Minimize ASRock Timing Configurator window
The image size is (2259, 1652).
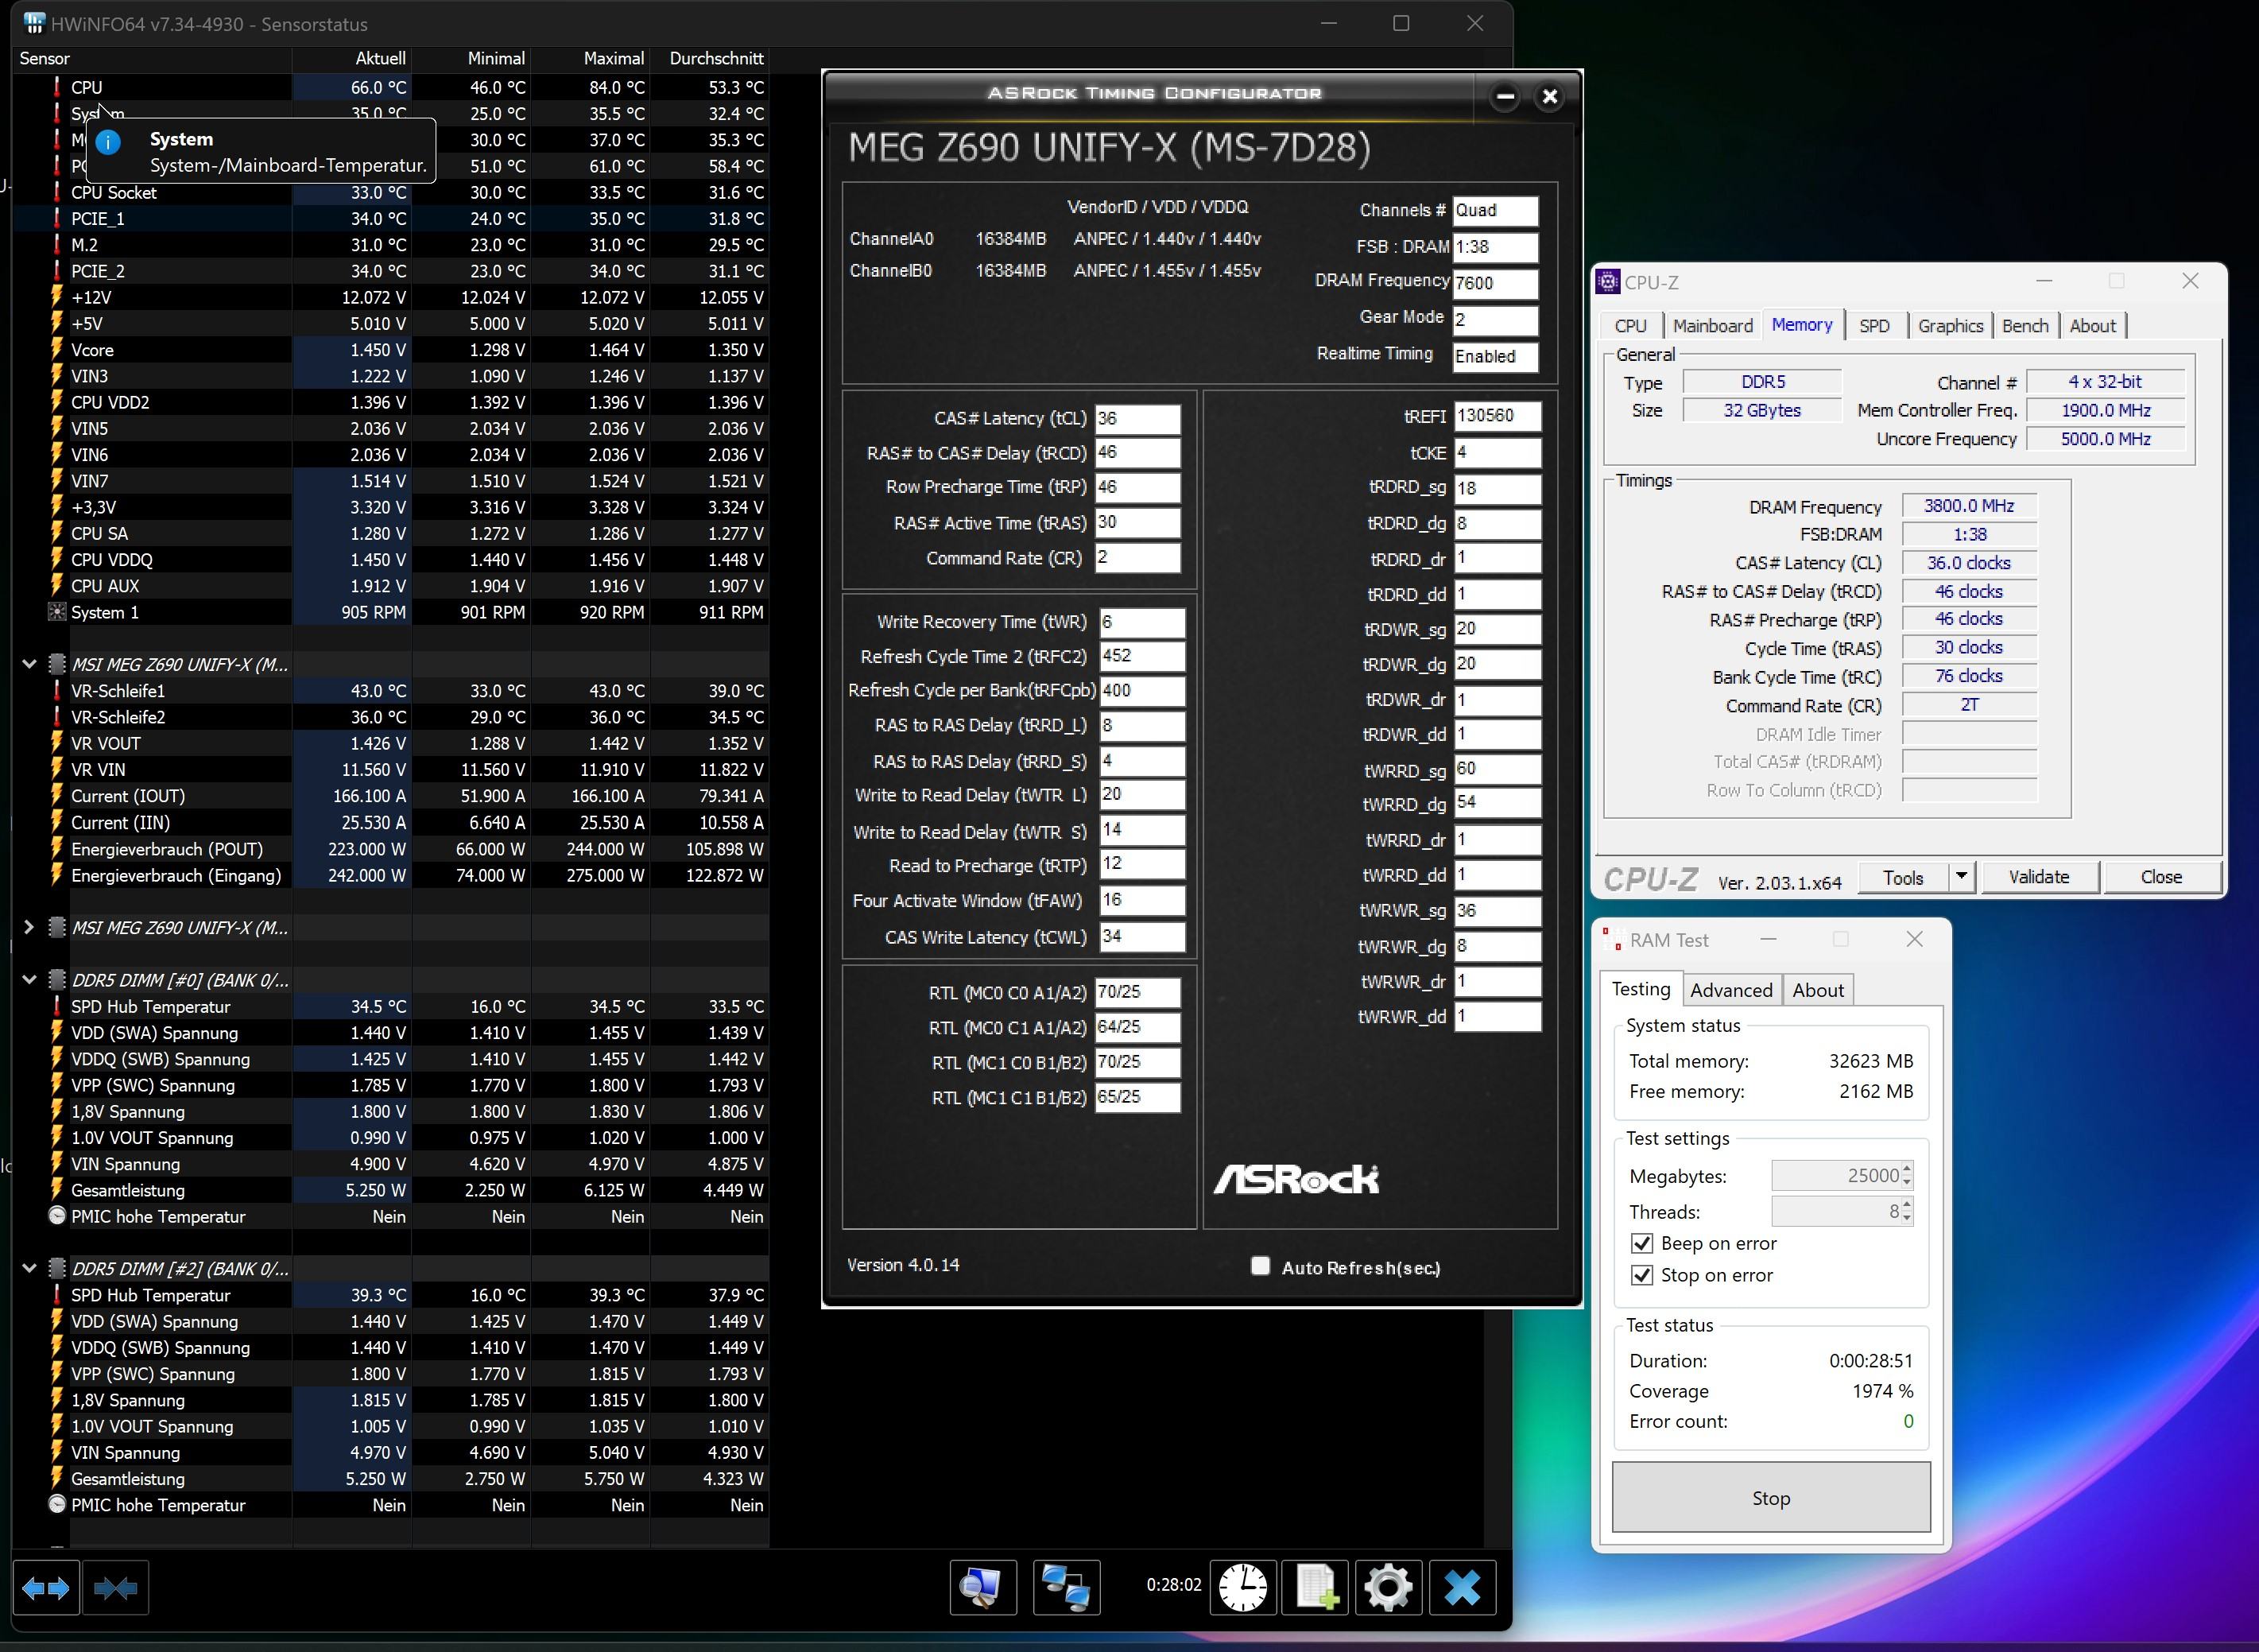click(x=1505, y=97)
